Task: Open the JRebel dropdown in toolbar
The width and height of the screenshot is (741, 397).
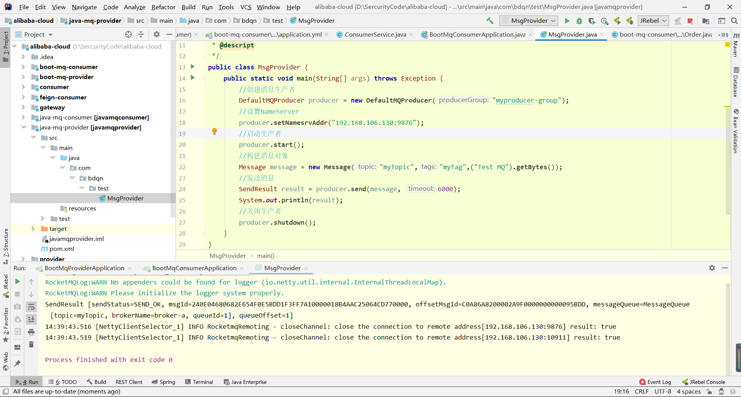Action: click(x=653, y=21)
